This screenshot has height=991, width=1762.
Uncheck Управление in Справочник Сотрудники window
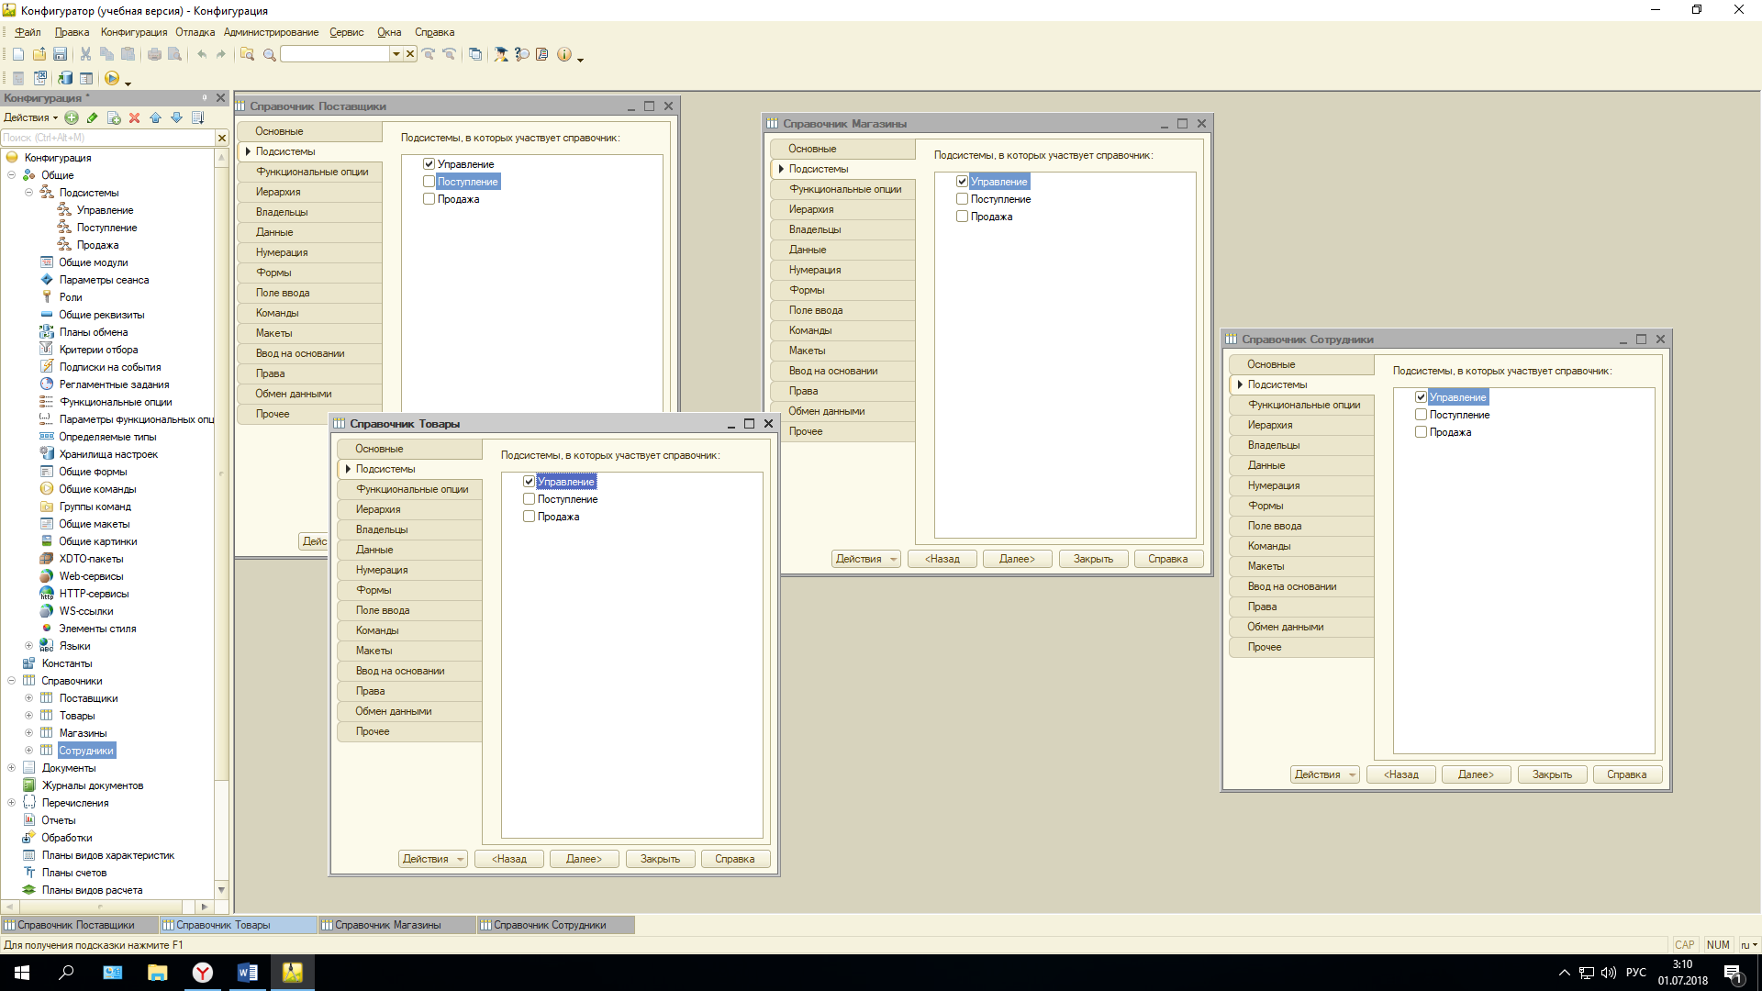[x=1421, y=397]
